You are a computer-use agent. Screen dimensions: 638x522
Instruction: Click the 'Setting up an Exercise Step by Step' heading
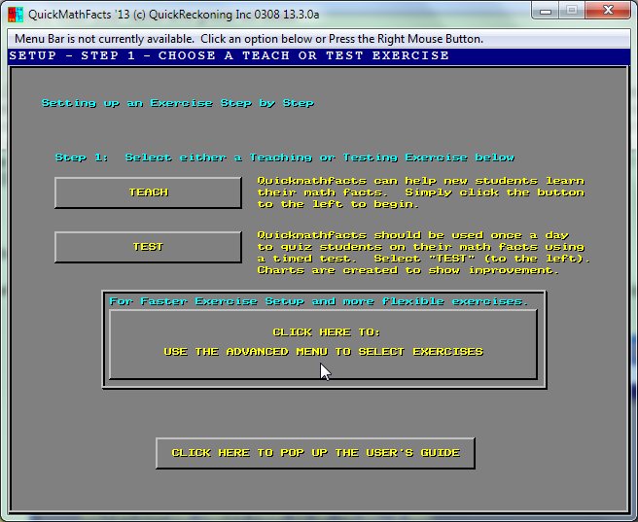coord(177,103)
